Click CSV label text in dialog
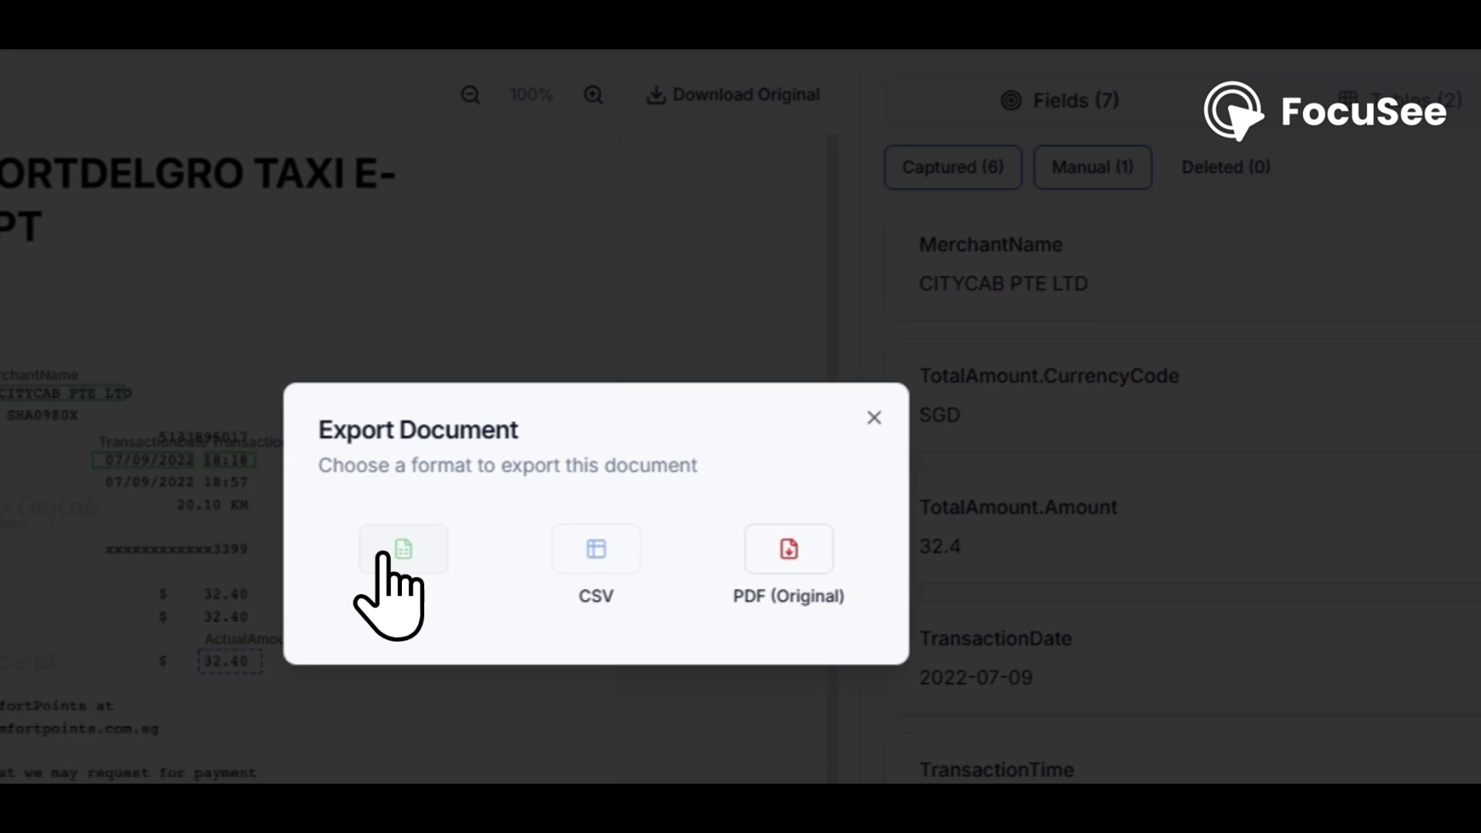This screenshot has width=1481, height=833. (x=595, y=596)
